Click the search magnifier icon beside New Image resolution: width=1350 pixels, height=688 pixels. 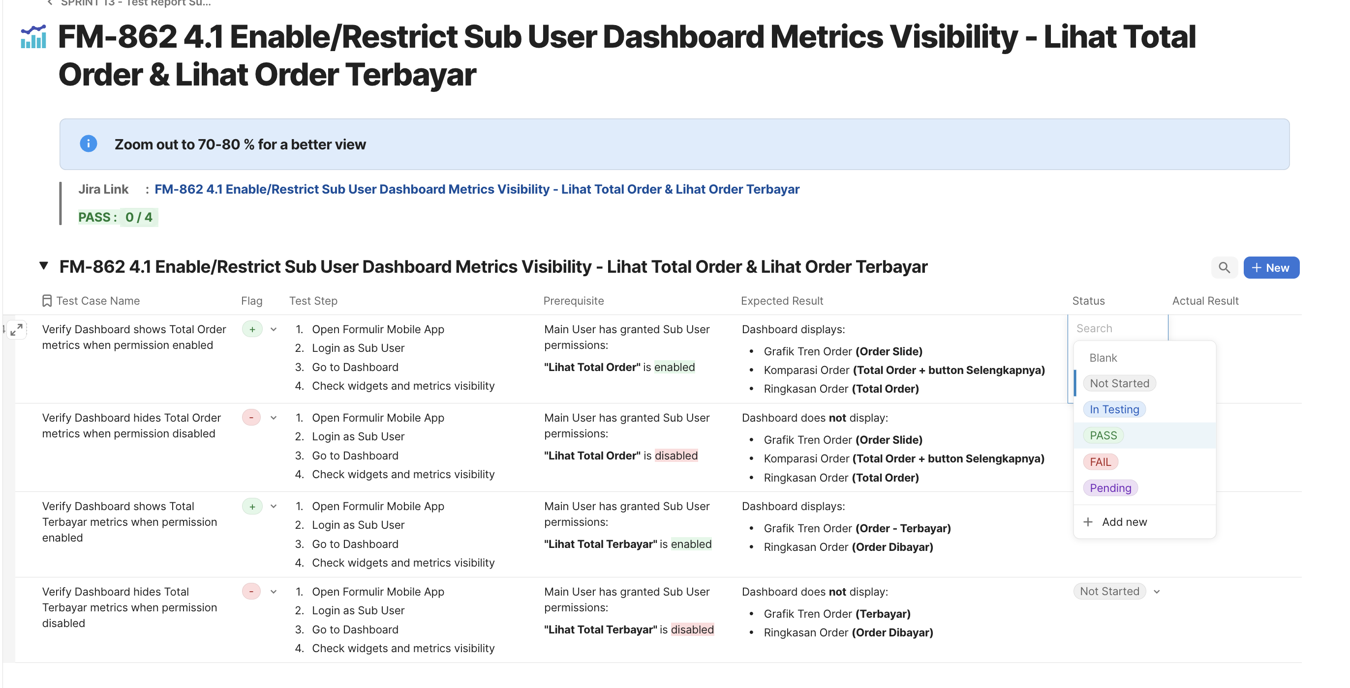[1224, 267]
